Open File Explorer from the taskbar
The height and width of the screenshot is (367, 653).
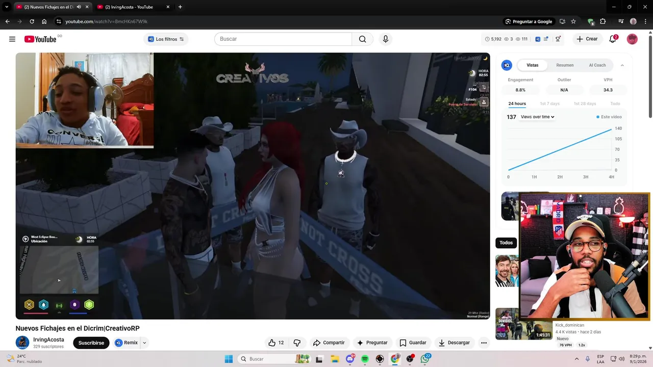coord(335,359)
